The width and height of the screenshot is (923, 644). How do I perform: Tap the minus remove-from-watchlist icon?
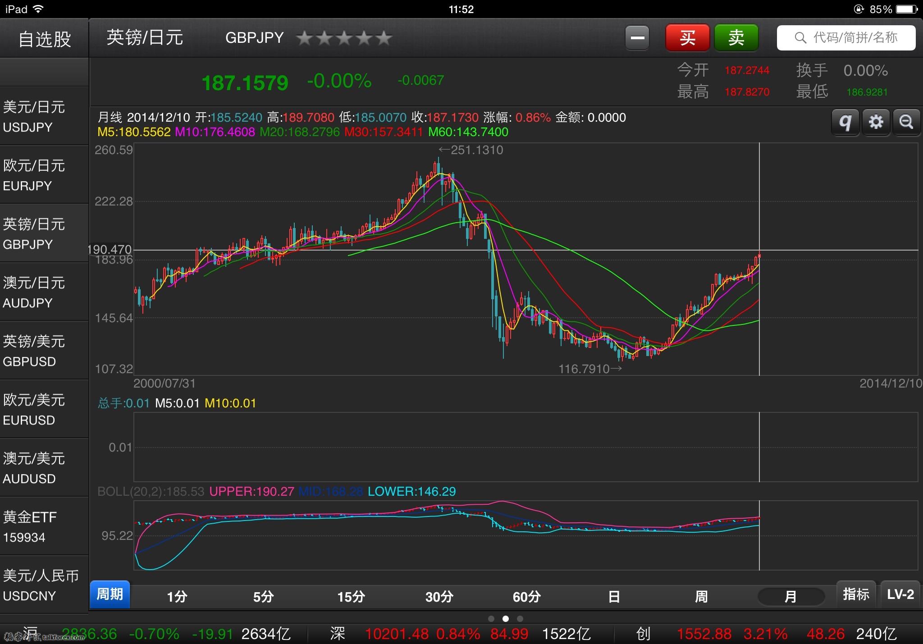tap(637, 38)
